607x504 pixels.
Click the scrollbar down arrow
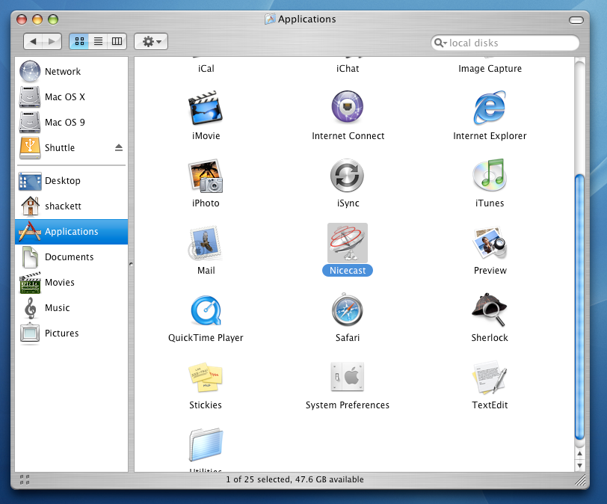[x=579, y=465]
